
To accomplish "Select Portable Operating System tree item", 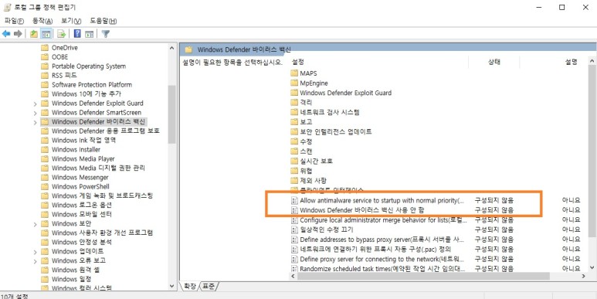I will tap(88, 66).
